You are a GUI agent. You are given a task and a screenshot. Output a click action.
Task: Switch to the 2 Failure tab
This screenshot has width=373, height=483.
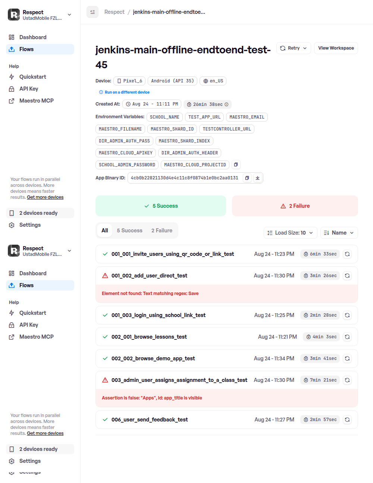point(162,230)
